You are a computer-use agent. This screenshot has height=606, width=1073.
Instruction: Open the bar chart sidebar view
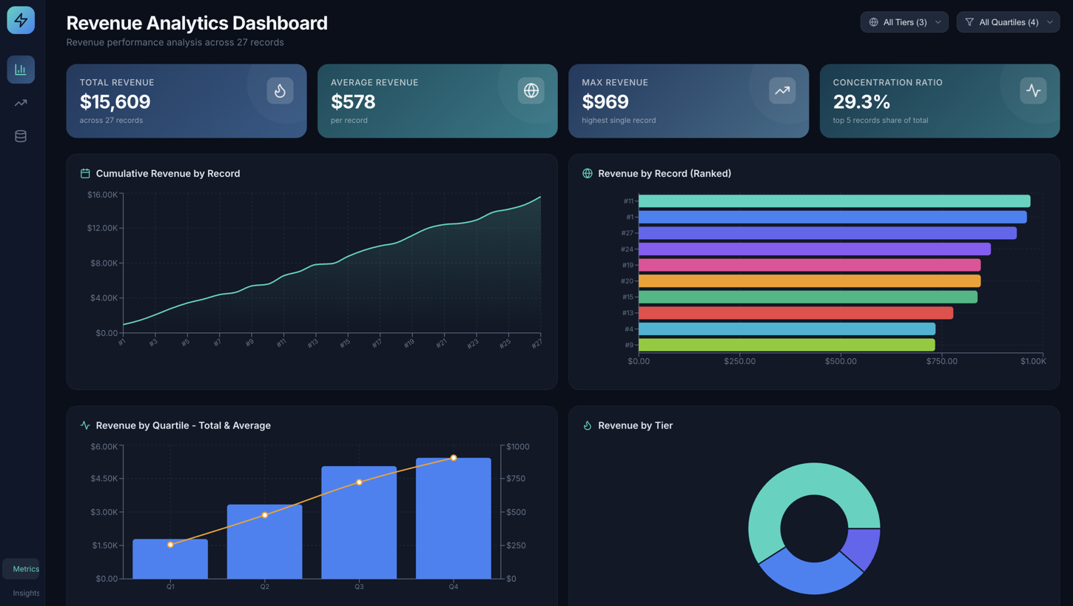21,70
